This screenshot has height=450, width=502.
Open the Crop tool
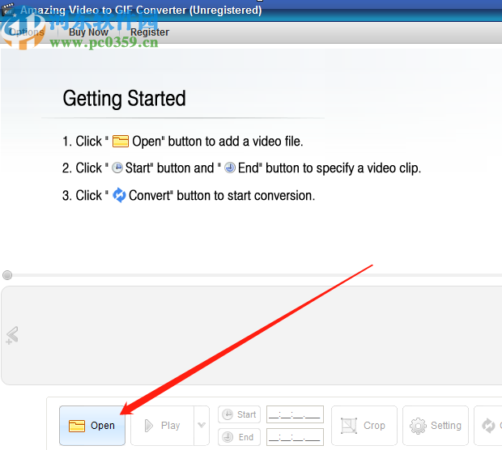pos(364,426)
